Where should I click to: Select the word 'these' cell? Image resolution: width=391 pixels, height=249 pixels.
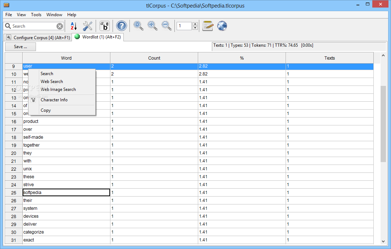tap(66, 177)
